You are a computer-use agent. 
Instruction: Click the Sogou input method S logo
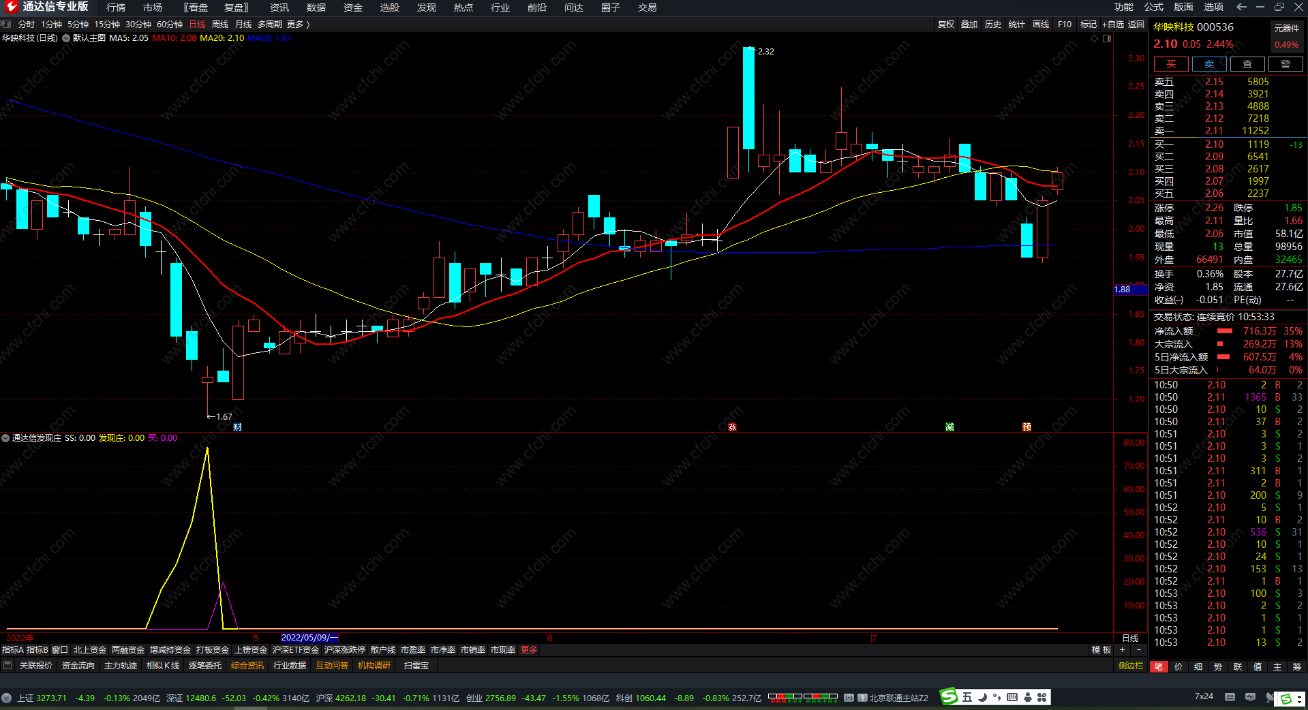pos(949,697)
